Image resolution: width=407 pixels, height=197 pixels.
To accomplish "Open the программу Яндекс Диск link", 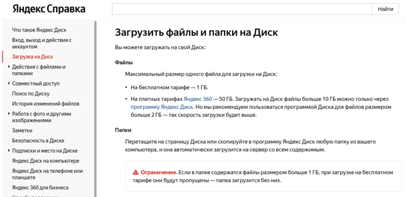I will tap(162, 107).
